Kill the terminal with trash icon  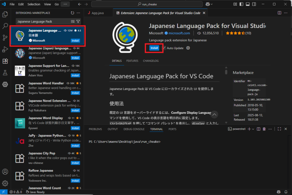(x=264, y=129)
